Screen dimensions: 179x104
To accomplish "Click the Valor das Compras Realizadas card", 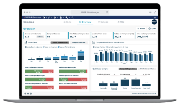I will pos(146,35).
